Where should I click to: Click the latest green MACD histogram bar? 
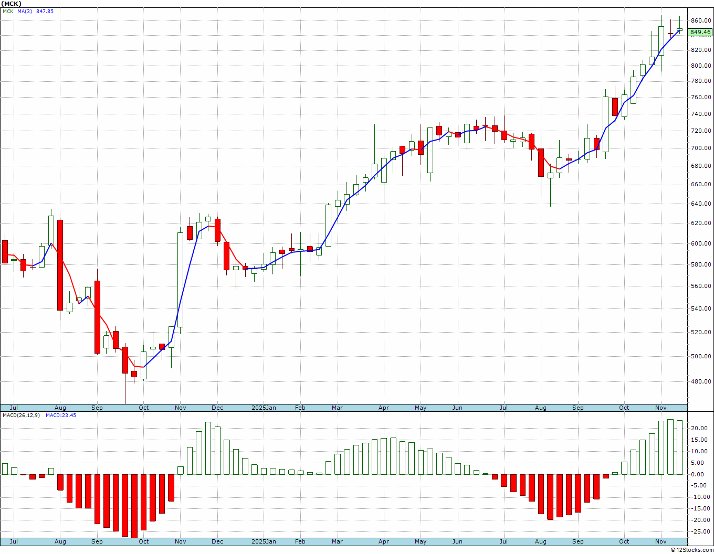click(679, 448)
